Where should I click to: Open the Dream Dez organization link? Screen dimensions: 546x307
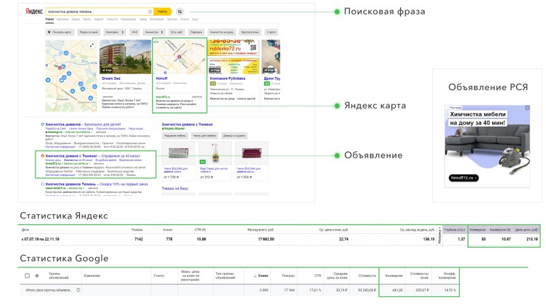(x=111, y=78)
